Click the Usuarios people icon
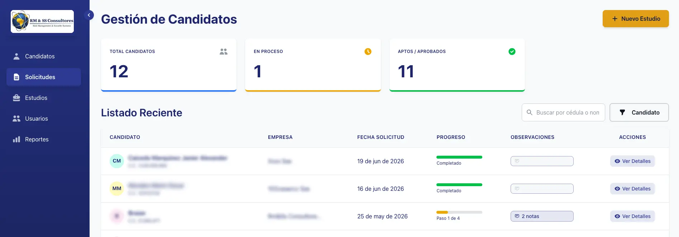 tap(16, 118)
